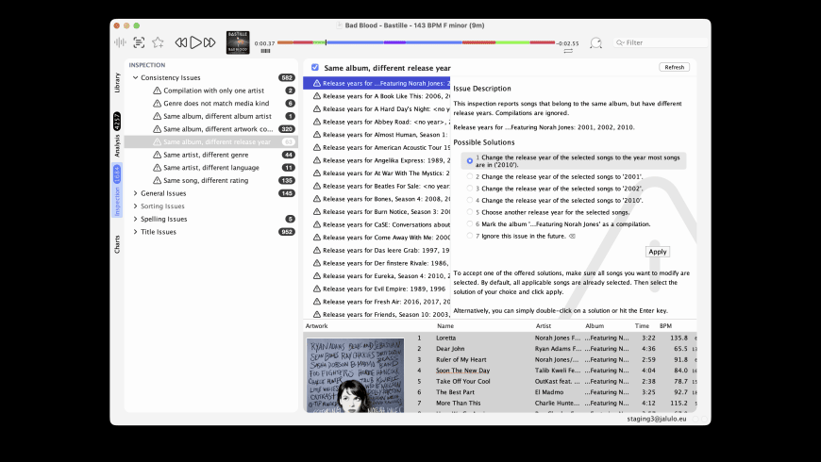Click the Bad Blood album cover in the toolbar
The image size is (821, 462).
(x=238, y=42)
